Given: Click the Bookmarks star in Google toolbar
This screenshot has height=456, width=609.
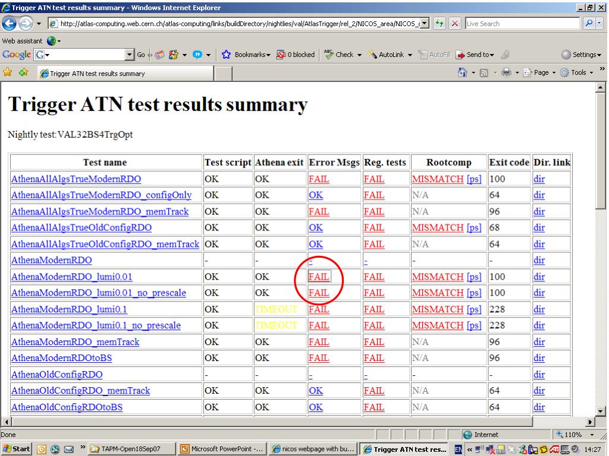Looking at the screenshot, I should [226, 55].
